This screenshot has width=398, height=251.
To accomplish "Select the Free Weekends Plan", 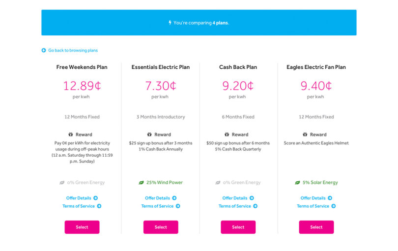I will click(82, 227).
